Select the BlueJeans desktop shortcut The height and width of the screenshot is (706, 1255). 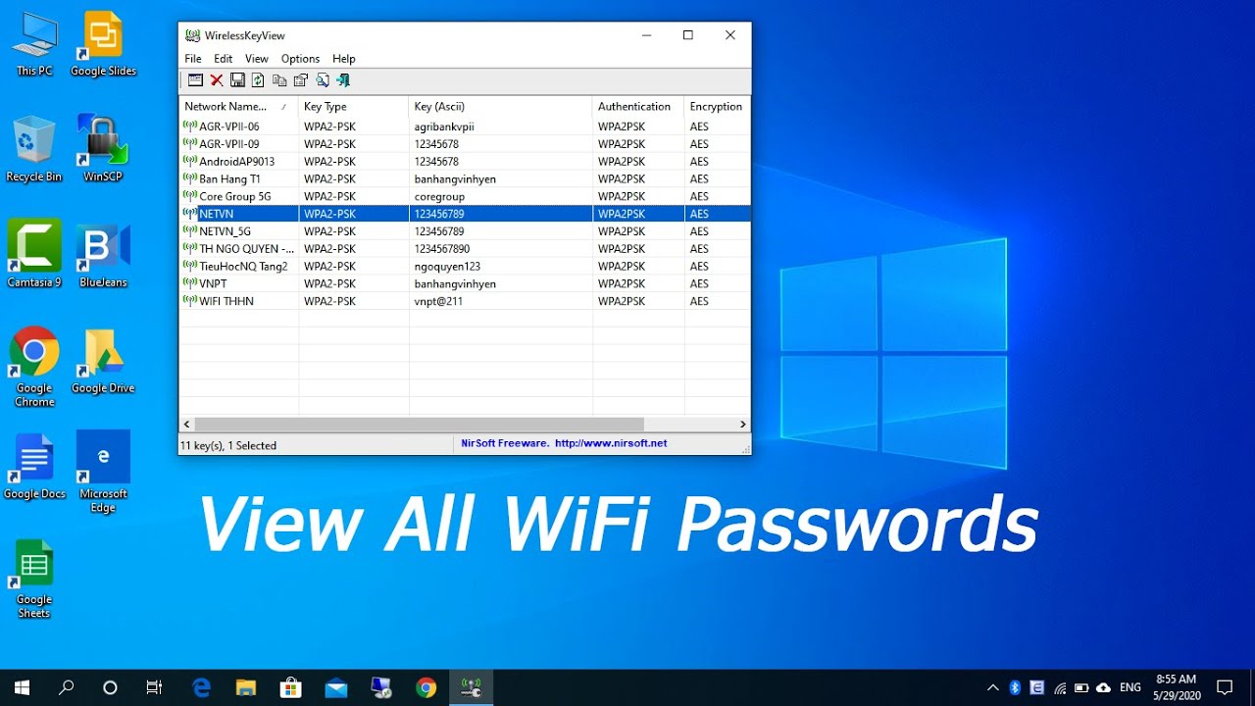click(103, 254)
